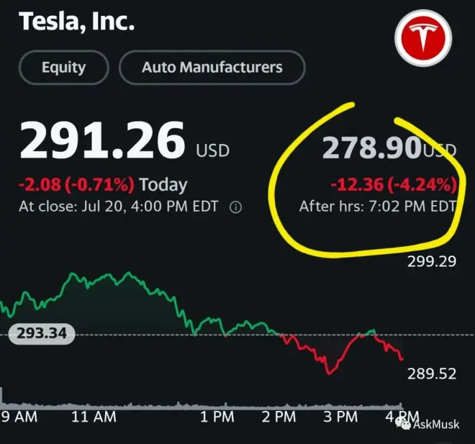Select the Equity tag
Image resolution: width=475 pixels, height=444 pixels.
pos(63,68)
